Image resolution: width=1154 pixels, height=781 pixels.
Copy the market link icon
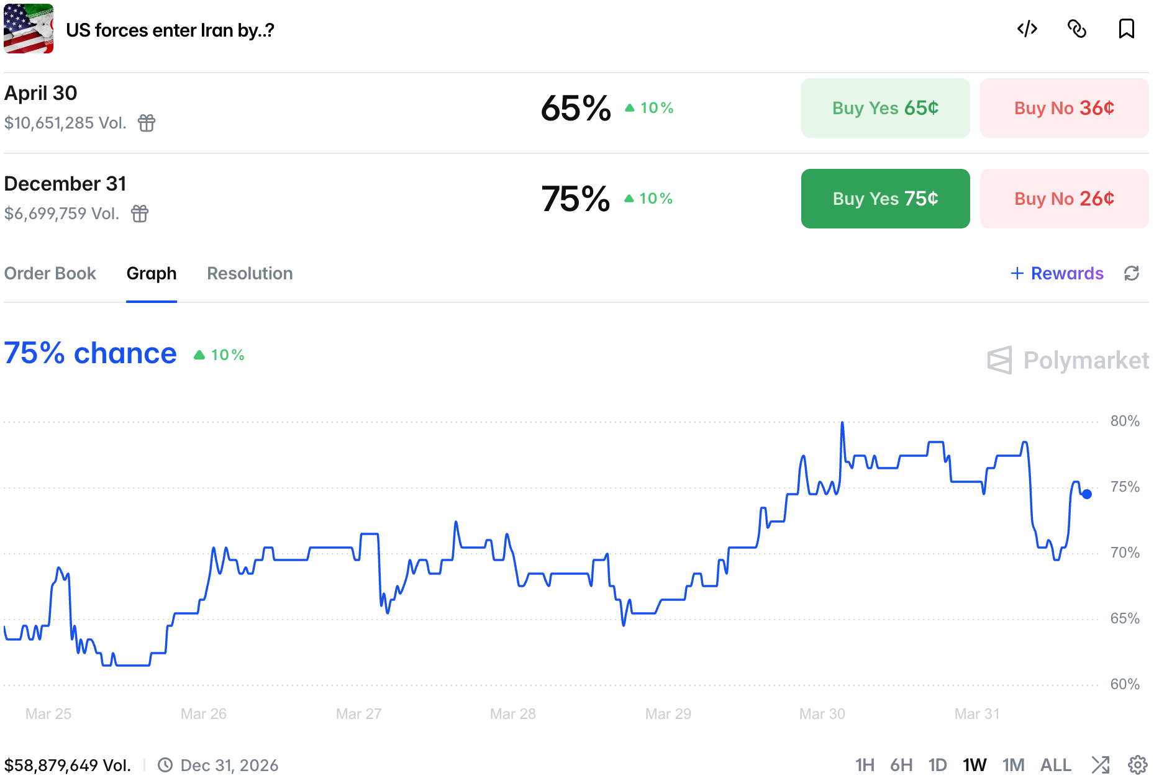pyautogui.click(x=1076, y=29)
